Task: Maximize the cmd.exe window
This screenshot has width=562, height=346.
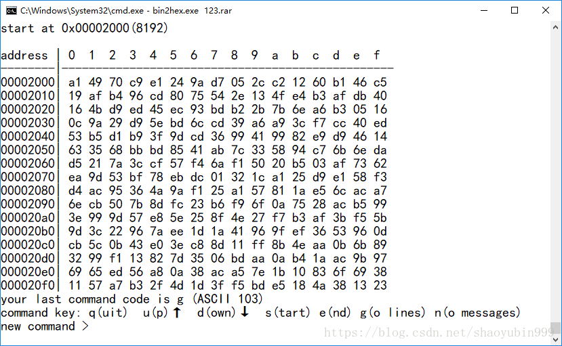Action: (515, 10)
